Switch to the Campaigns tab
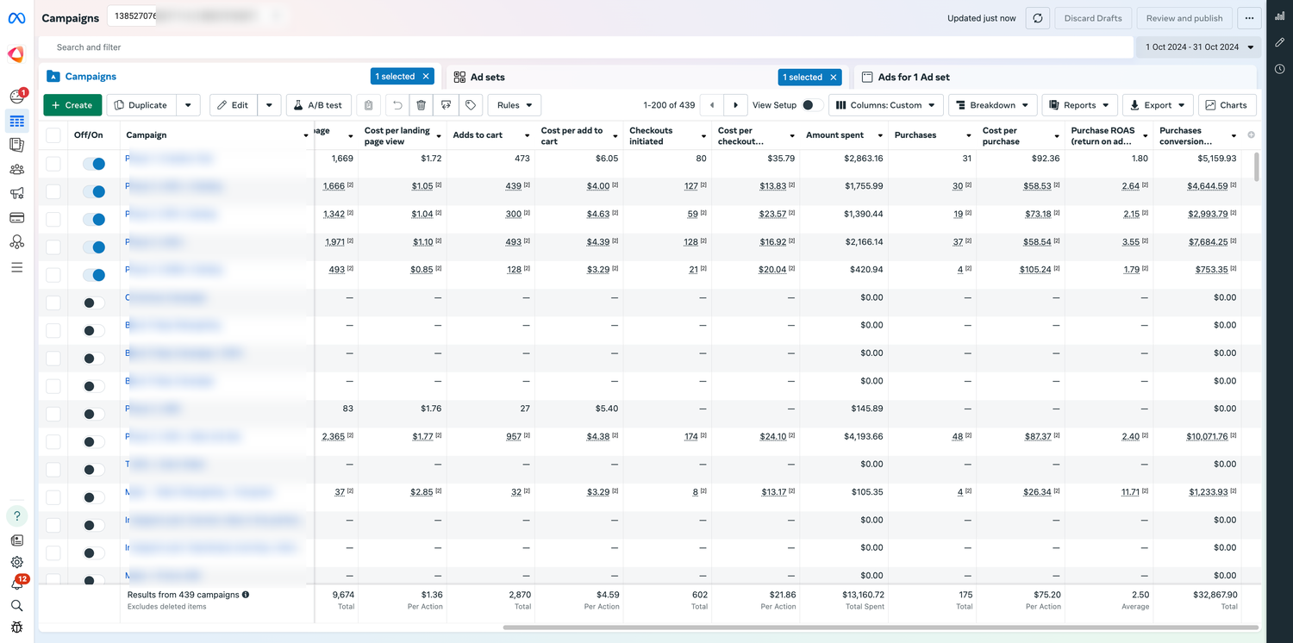This screenshot has height=643, width=1293. (91, 77)
